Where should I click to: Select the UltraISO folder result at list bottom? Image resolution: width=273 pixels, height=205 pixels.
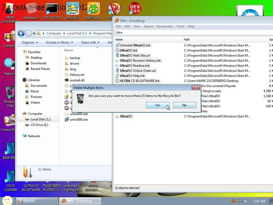click(x=124, y=116)
